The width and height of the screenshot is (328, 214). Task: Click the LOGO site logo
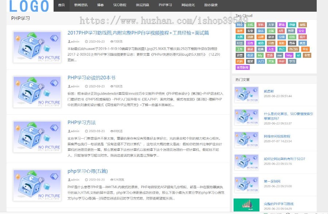pyautogui.click(x=29, y=6)
